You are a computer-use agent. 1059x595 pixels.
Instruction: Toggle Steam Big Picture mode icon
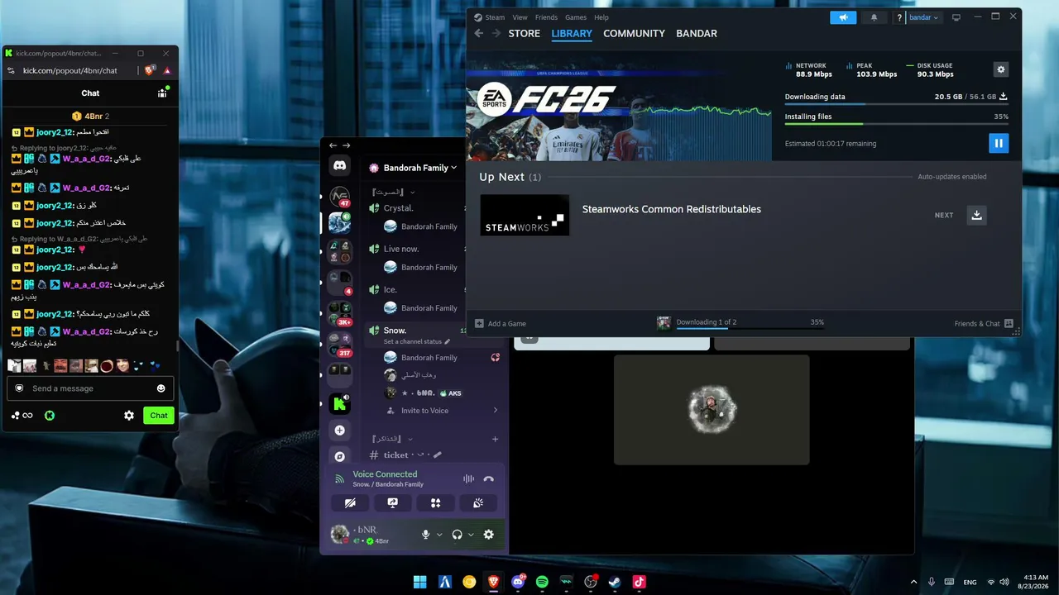click(956, 17)
